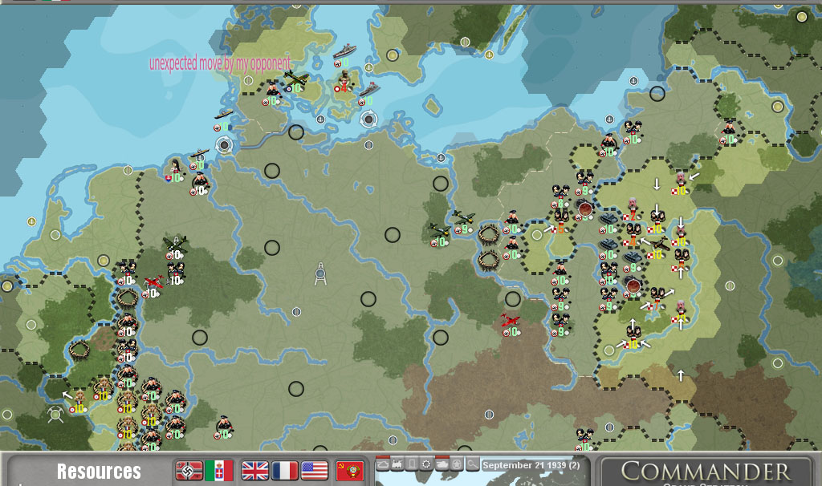Select the Polish unit with strength 4
Viewport: 822px width, 486px height.
click(633, 235)
